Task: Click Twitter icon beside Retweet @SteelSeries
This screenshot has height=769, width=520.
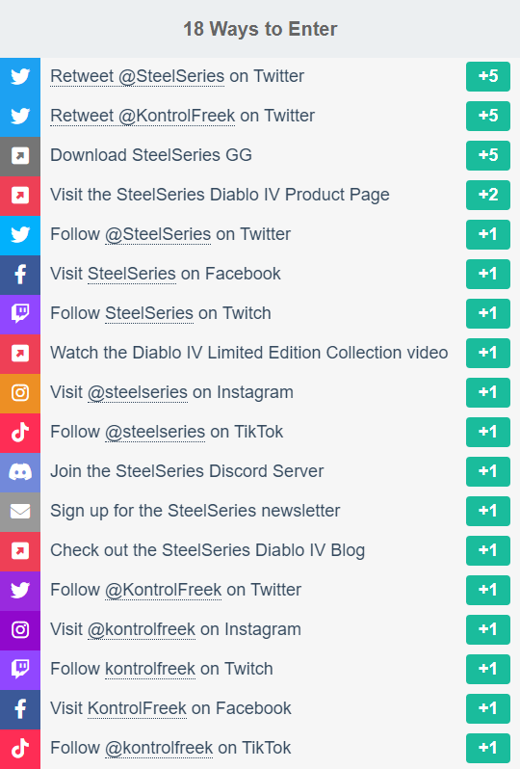Action: coord(20,77)
